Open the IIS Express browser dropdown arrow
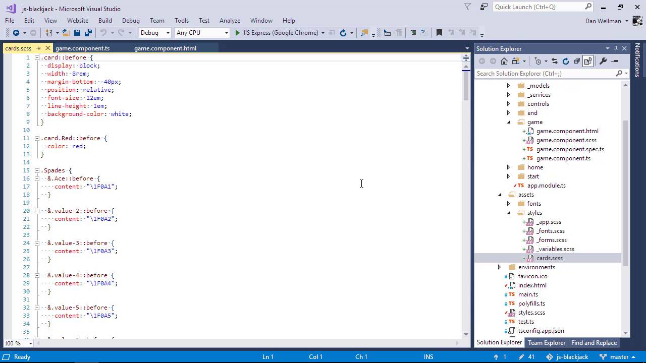Screen dimensions: 646x363 coord(322,33)
